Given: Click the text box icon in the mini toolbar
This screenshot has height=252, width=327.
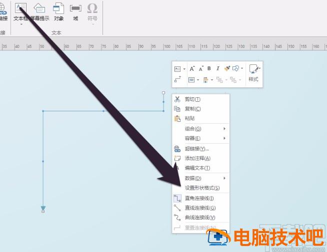Looking at the screenshot, I should coord(177,69).
